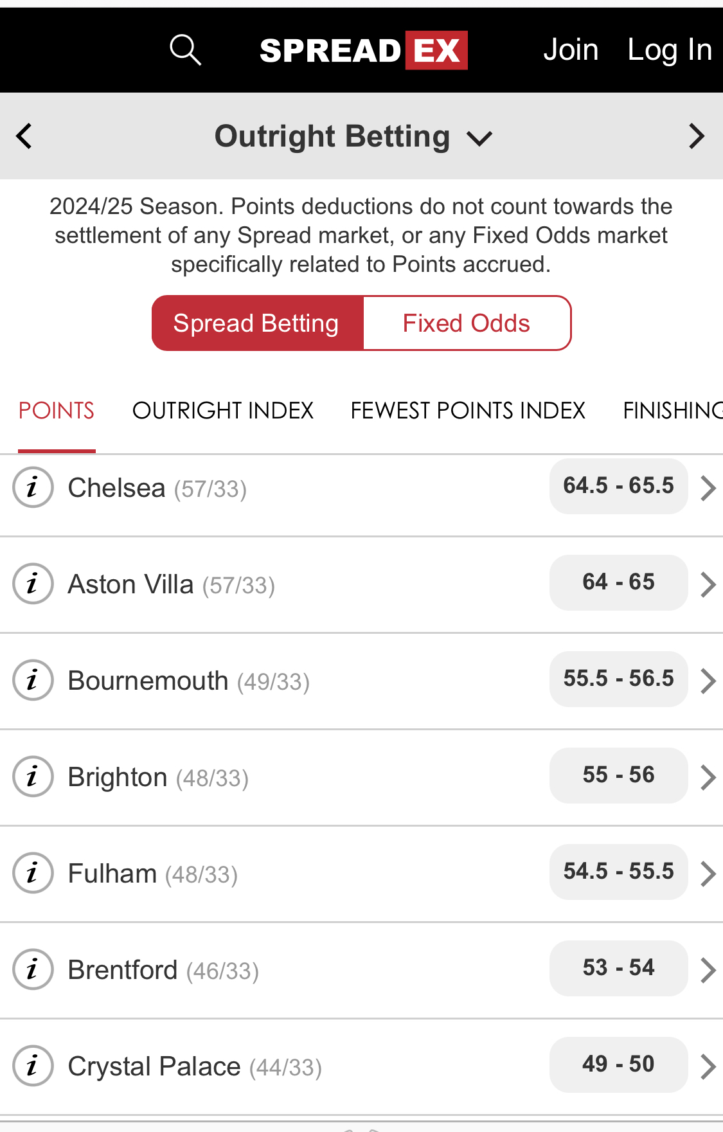The image size is (723, 1132).
Task: Tap the Spreadex logo
Action: pos(364,50)
